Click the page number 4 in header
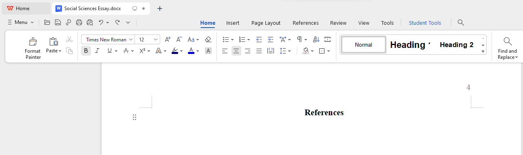Image resolution: width=523 pixels, height=155 pixels. 468,87
